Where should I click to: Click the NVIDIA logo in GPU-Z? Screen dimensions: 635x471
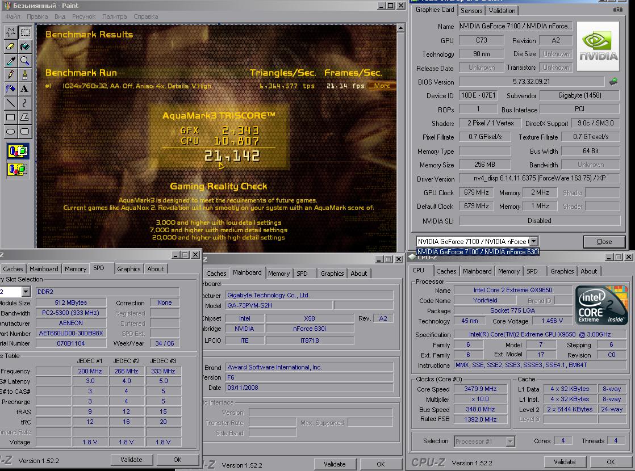pos(598,46)
